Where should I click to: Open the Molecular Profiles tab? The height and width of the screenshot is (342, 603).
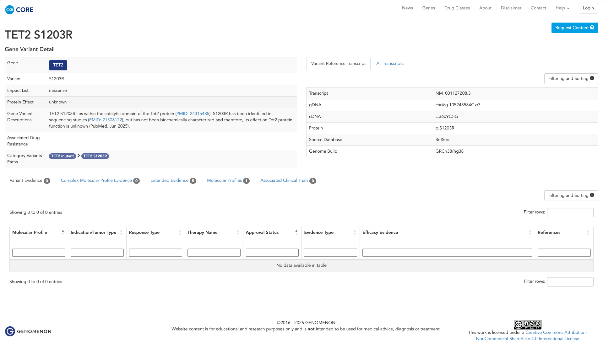[228, 181]
